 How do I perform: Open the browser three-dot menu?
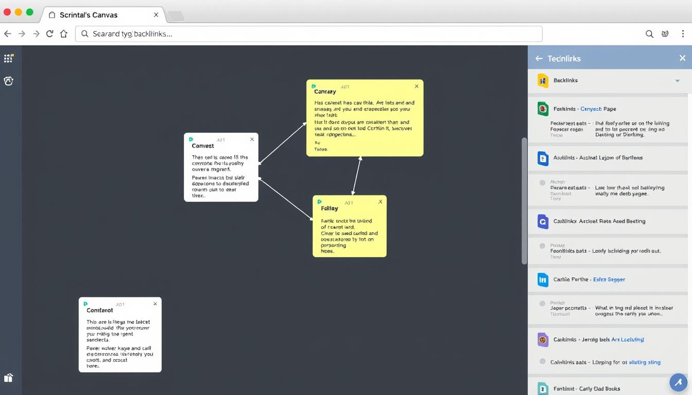(x=684, y=34)
